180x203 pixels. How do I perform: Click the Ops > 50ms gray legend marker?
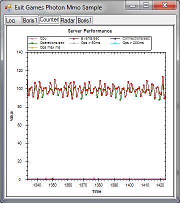(x=74, y=43)
